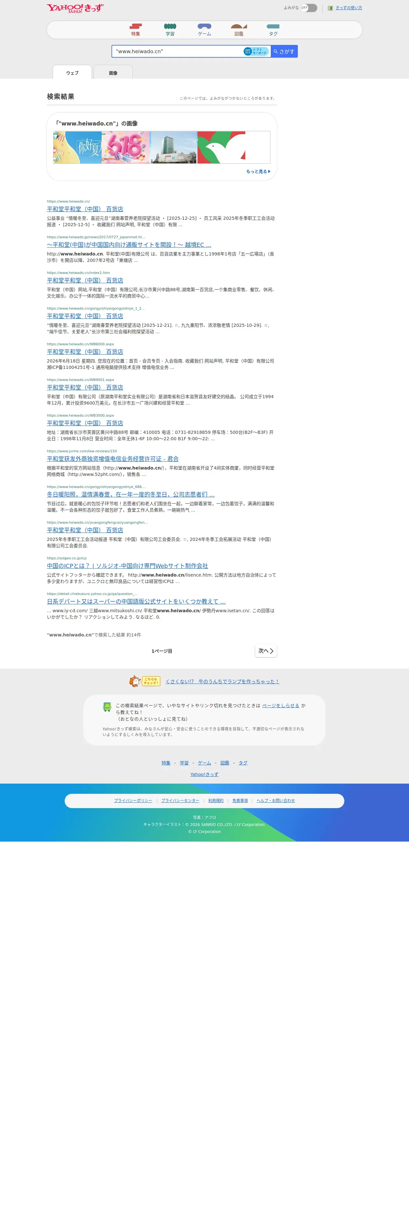Click the ページをしらせる report link
The image size is (409, 1227).
pyautogui.click(x=280, y=706)
